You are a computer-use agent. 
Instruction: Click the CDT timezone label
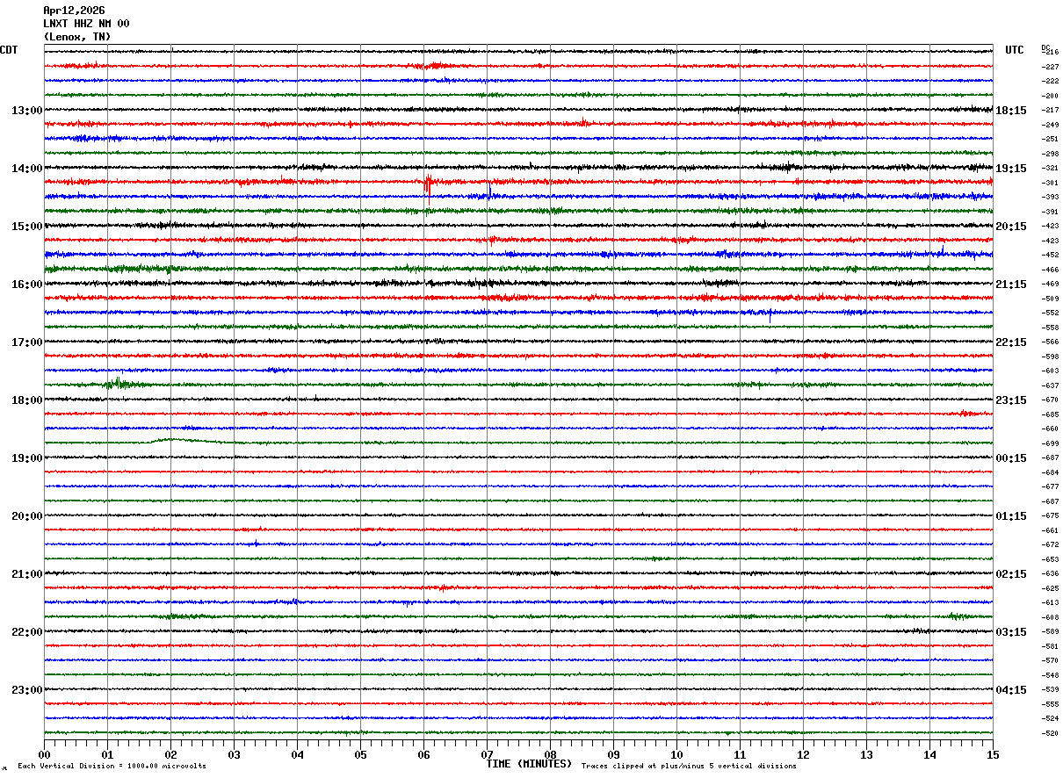click(9, 50)
